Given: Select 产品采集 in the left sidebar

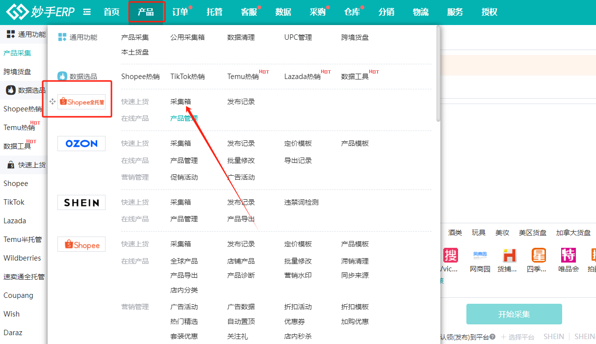Looking at the screenshot, I should (x=17, y=53).
